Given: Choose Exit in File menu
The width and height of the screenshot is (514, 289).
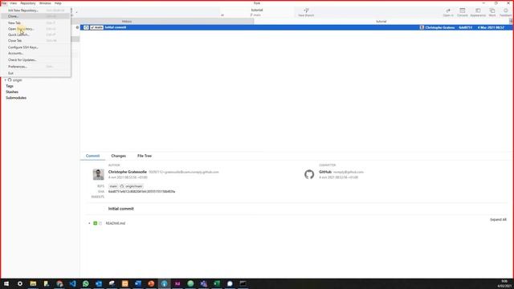Looking at the screenshot, I should pos(35,73).
